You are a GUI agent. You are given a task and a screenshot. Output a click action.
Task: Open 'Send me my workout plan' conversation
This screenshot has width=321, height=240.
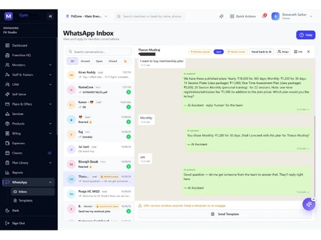pos(99,209)
